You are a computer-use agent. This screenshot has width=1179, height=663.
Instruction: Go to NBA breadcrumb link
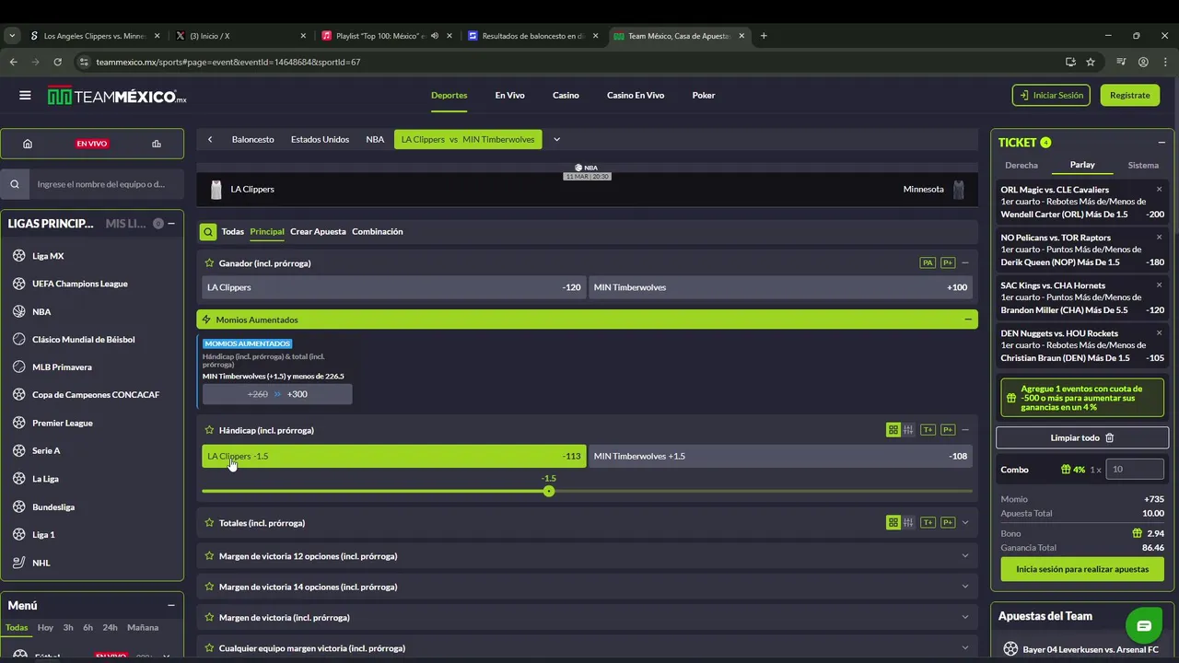coord(375,140)
